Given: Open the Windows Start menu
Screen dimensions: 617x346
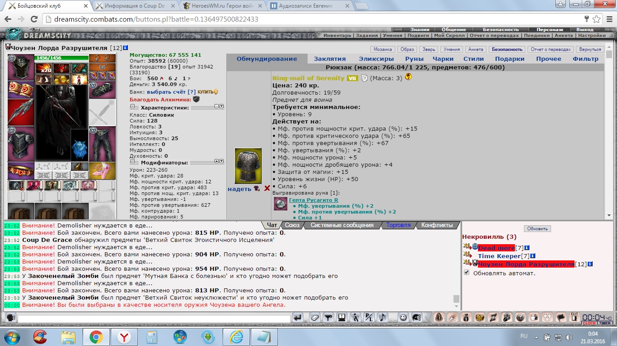Looking at the screenshot, I should (x=11, y=337).
